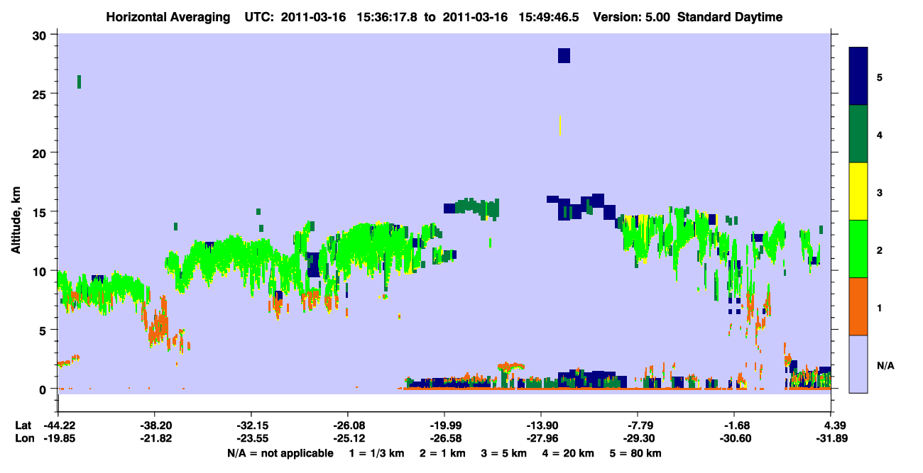This screenshot has width=923, height=473.
Task: Click the yellow color bar segment labeled 3
Action: [x=858, y=191]
